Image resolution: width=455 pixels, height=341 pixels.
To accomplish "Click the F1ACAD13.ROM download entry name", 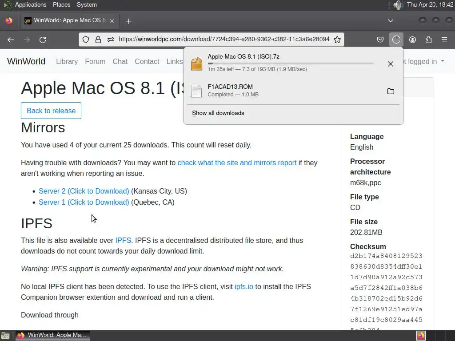I will pos(230,87).
